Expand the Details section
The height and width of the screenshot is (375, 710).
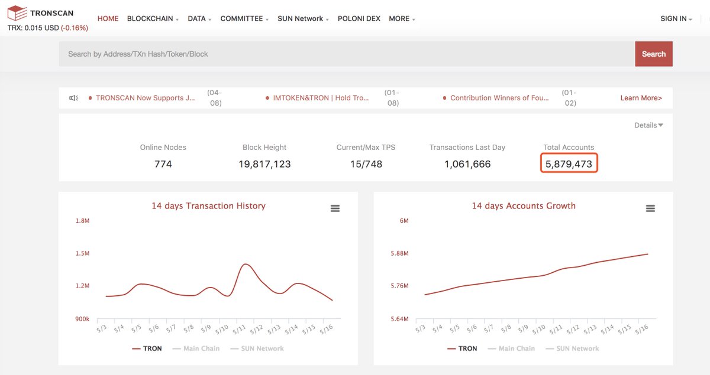pyautogui.click(x=648, y=125)
